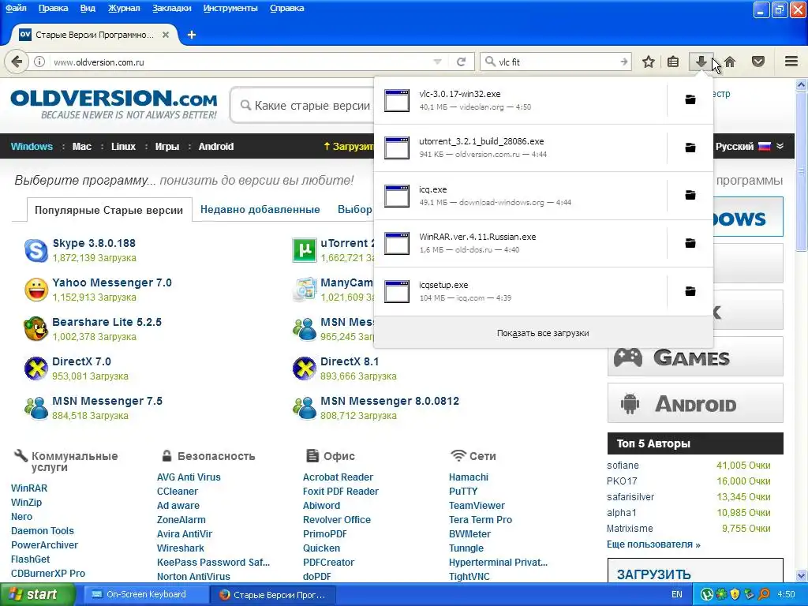Close the Старые Версии tab

pyautogui.click(x=166, y=35)
